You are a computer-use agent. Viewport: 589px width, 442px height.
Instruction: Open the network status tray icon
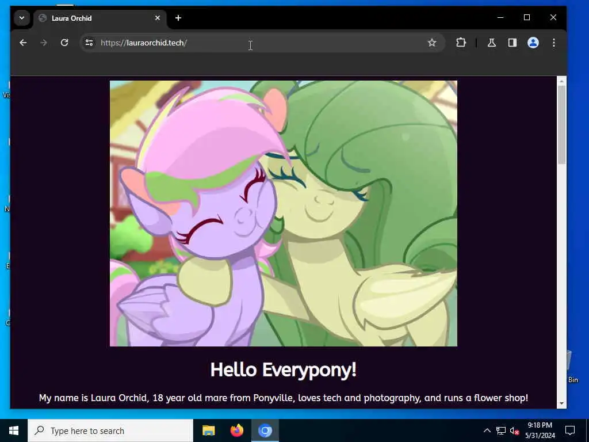pyautogui.click(x=501, y=430)
